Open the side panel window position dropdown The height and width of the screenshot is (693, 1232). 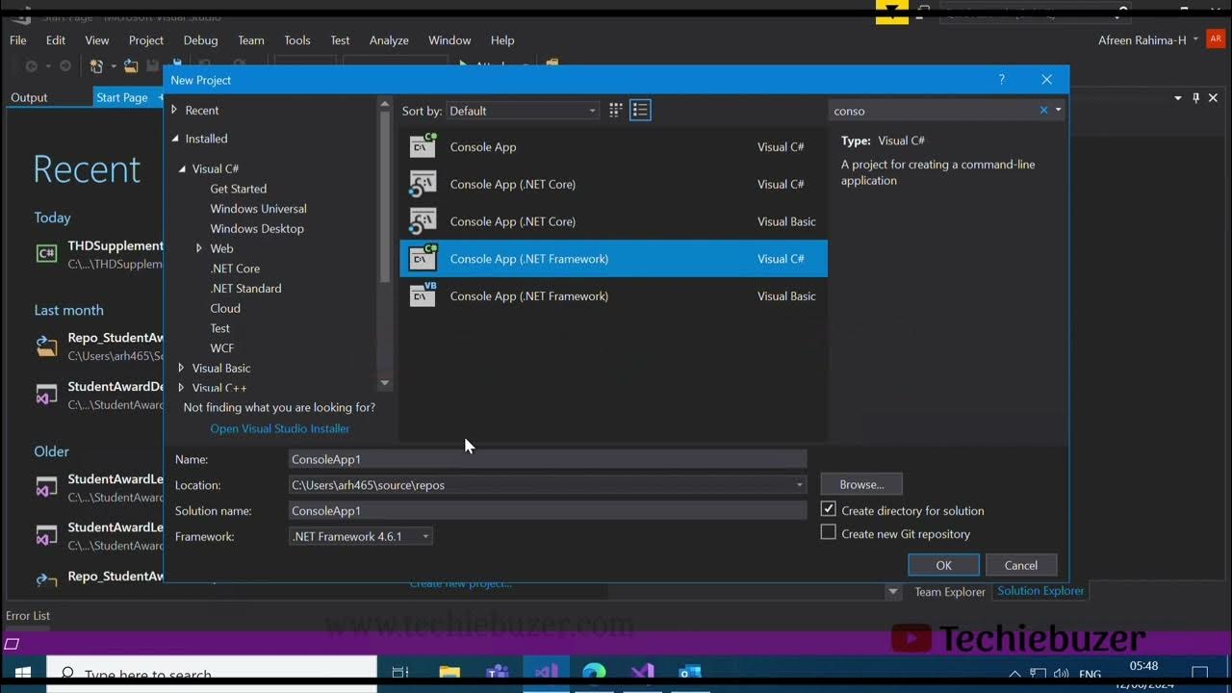(1178, 98)
